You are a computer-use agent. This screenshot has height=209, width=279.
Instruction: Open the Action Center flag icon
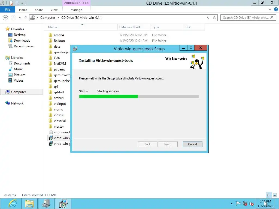238,204
